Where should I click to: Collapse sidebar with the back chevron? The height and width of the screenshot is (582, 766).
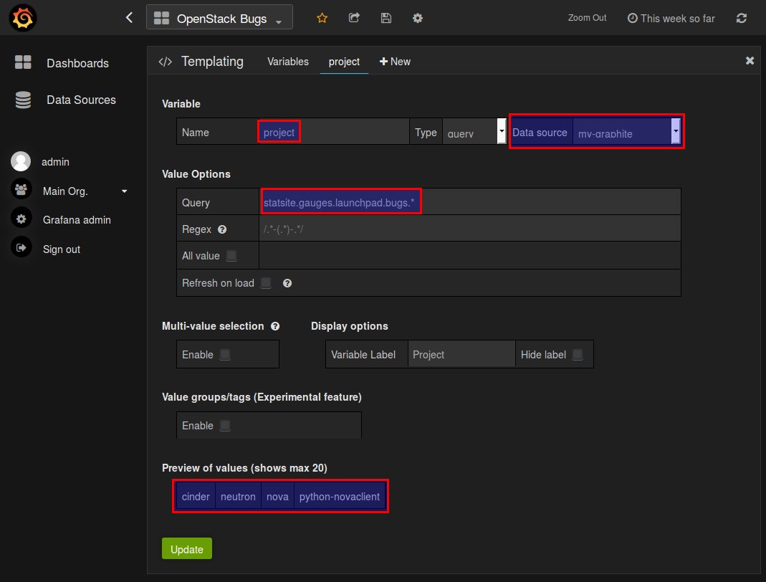point(129,18)
